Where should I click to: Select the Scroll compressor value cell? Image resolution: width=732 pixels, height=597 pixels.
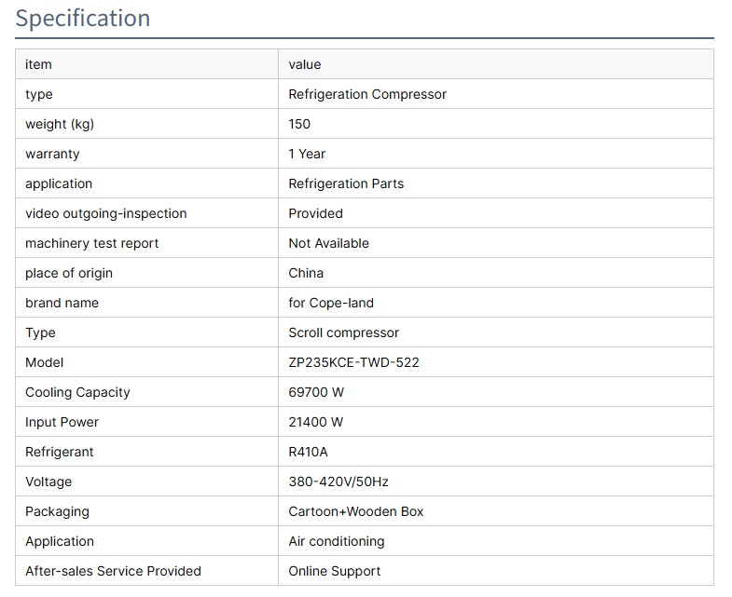click(343, 332)
